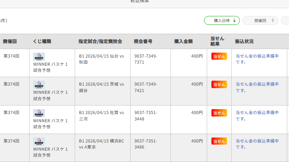
Task: Click 当せん badge for 9037-7351-3486
Action: coord(219,141)
